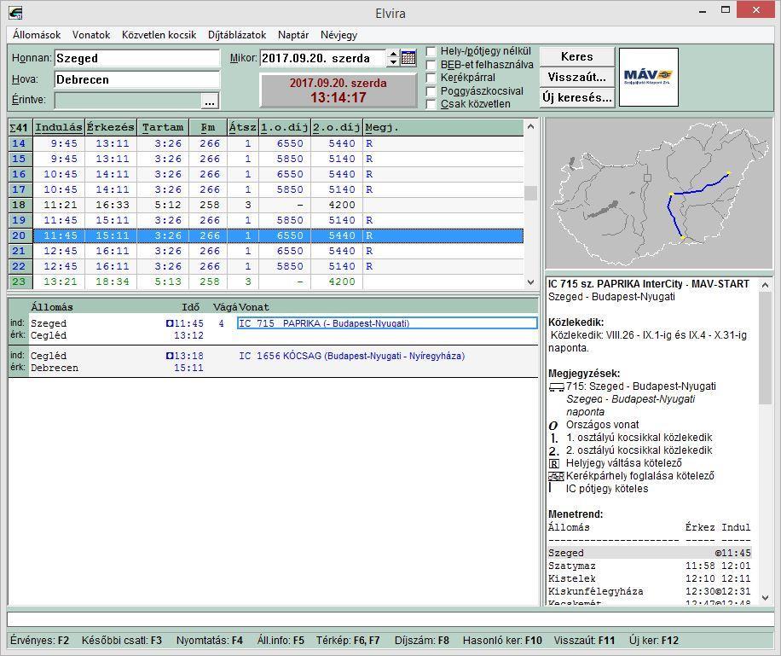Screen dimensions: 781x656
Task: Tick the Csak közvetlen checkbox
Action: click(x=431, y=104)
